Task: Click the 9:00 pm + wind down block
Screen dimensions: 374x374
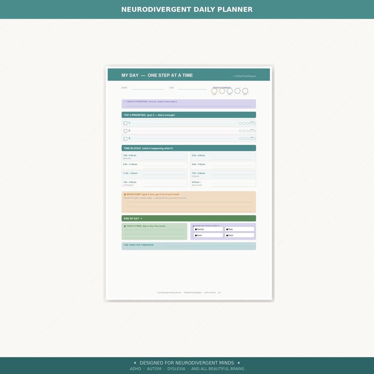Action: point(223,183)
